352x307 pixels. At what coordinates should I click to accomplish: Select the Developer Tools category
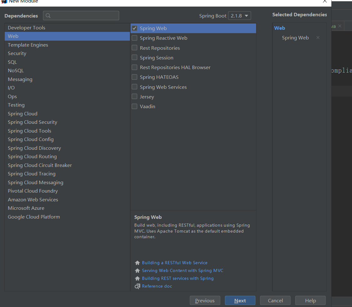pyautogui.click(x=67, y=28)
